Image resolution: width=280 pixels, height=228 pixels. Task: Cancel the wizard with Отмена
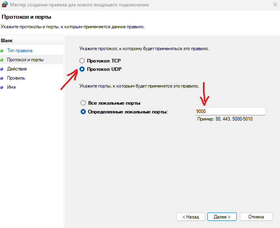[256, 217]
